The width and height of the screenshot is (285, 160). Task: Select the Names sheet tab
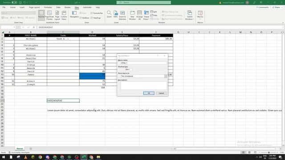20,148
